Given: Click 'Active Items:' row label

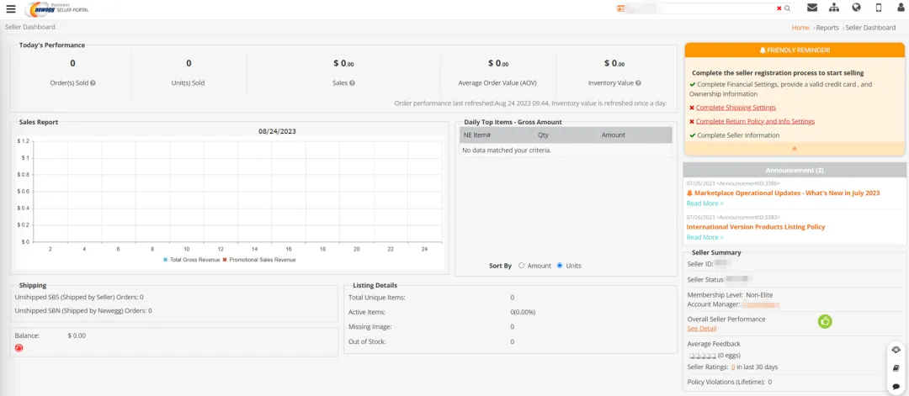Looking at the screenshot, I should [368, 312].
